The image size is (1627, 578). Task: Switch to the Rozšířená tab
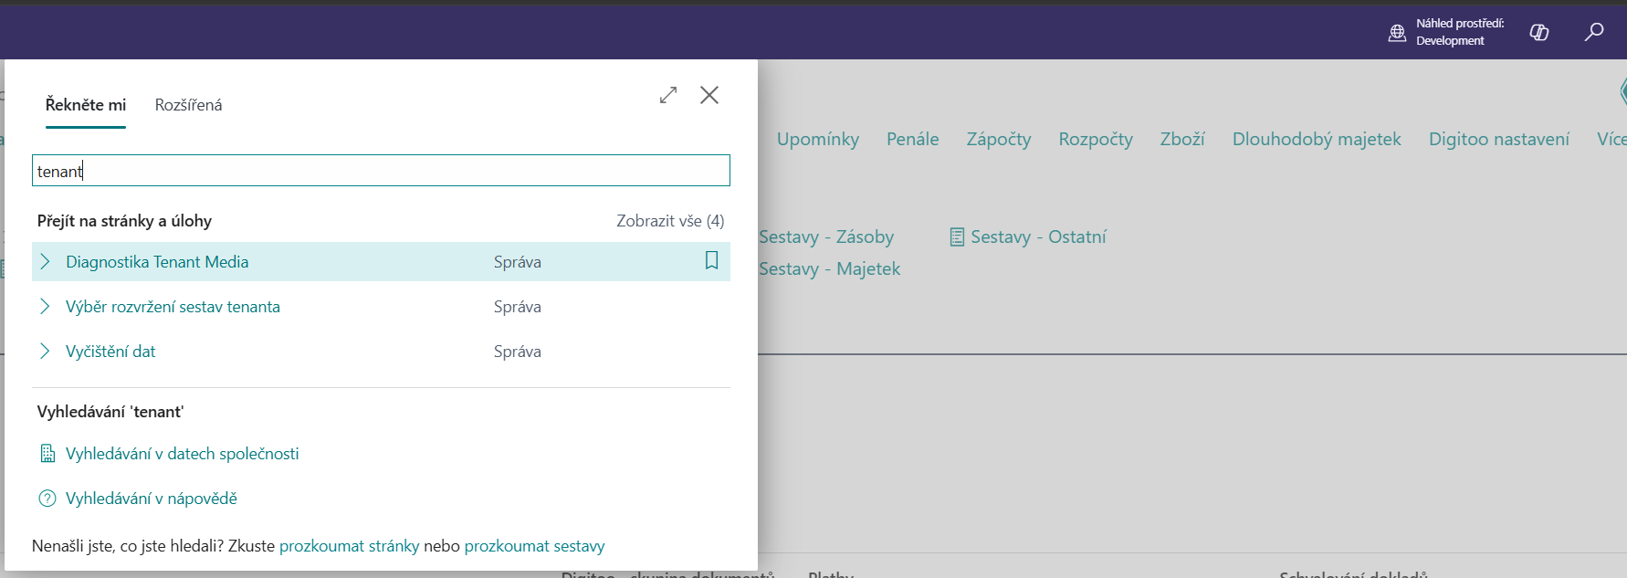pyautogui.click(x=188, y=105)
